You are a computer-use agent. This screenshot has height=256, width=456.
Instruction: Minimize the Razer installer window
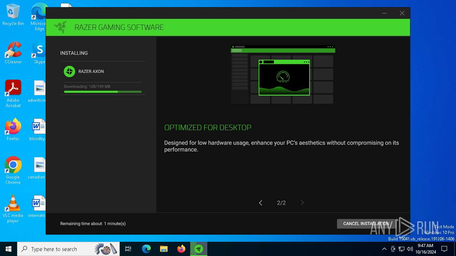click(x=384, y=13)
